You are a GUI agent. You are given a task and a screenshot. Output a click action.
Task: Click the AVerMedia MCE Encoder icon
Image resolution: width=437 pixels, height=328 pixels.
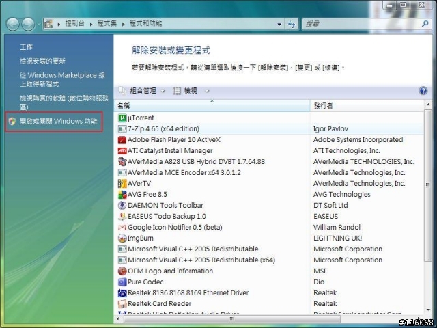[x=122, y=173]
